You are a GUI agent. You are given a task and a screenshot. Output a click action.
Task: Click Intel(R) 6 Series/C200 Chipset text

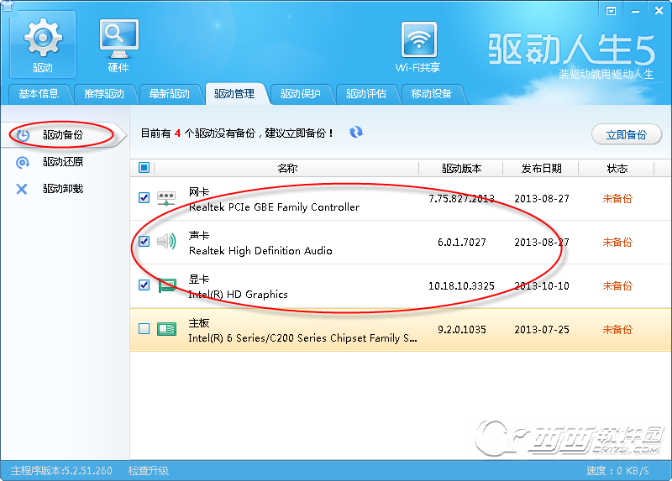click(x=302, y=338)
